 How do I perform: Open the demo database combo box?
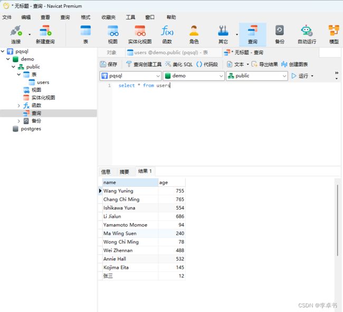(194, 76)
